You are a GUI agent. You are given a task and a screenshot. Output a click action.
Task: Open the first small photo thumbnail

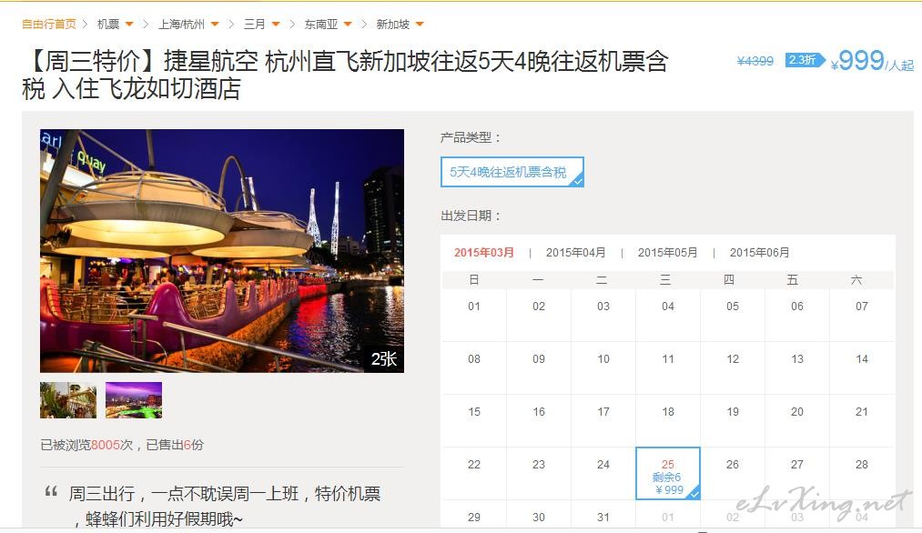pos(68,400)
